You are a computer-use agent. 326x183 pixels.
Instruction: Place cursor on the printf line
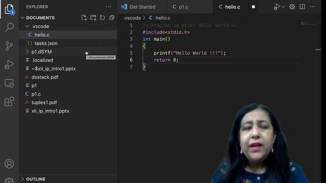coord(189,53)
